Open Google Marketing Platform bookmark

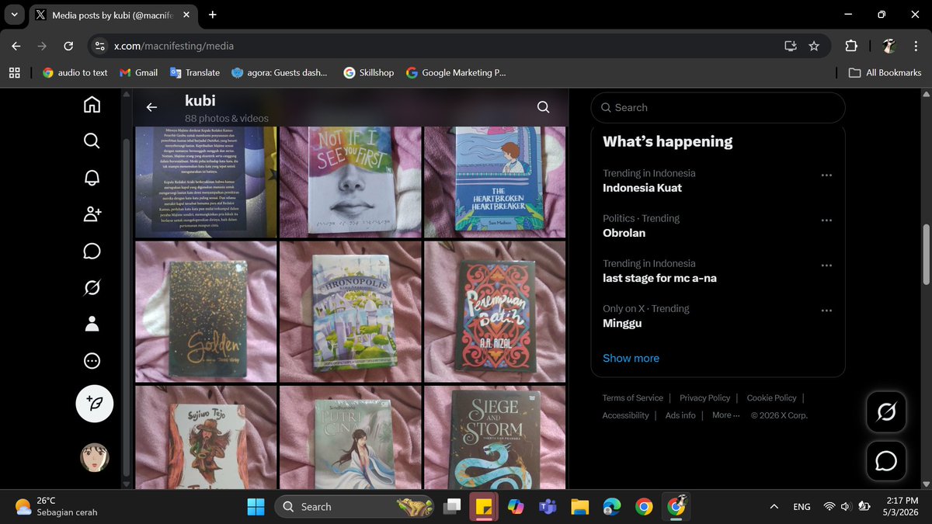tap(456, 72)
